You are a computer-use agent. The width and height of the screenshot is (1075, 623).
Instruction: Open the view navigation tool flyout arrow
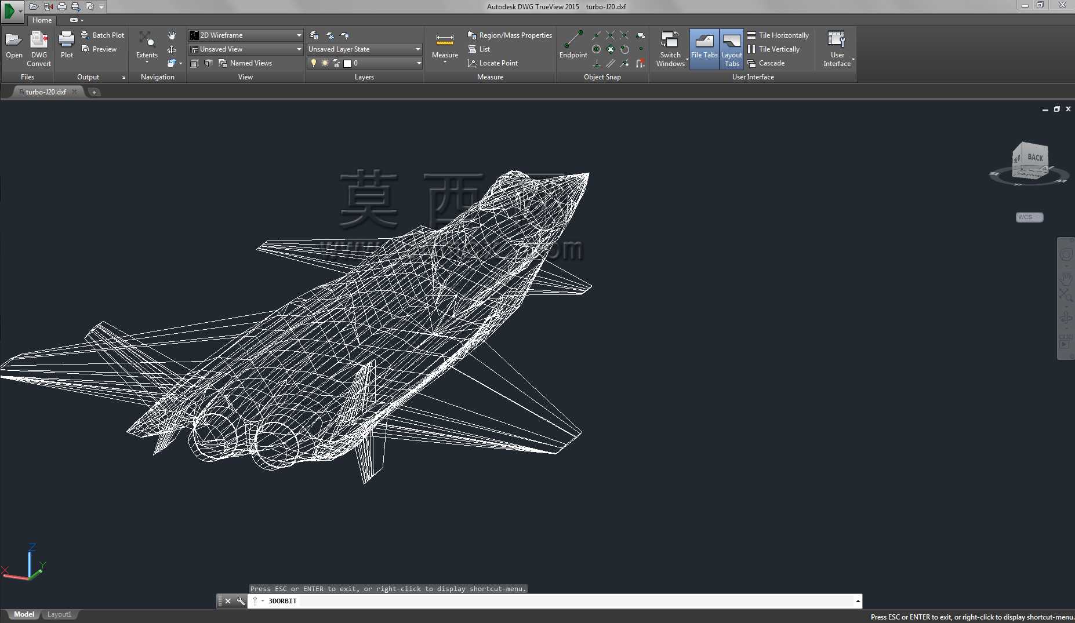(180, 63)
